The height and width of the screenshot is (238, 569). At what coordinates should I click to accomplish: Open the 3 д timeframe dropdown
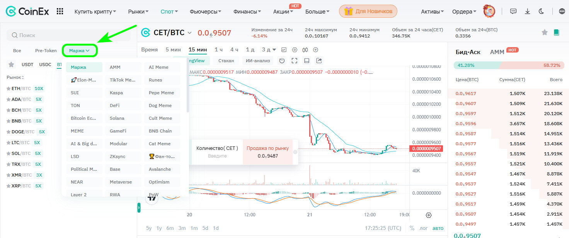(x=269, y=49)
